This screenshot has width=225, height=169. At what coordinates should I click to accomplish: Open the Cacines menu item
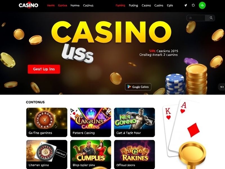[x=88, y=5]
